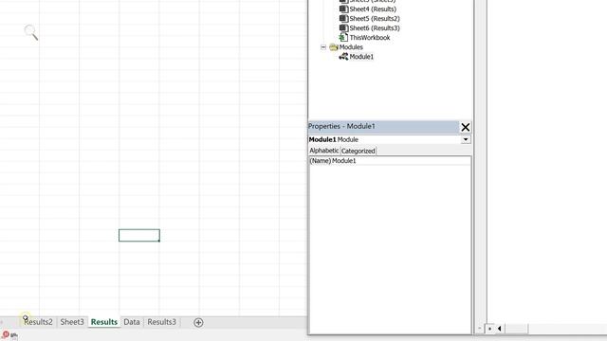
Task: Click the code window left scroll arrow
Action: pyautogui.click(x=500, y=329)
